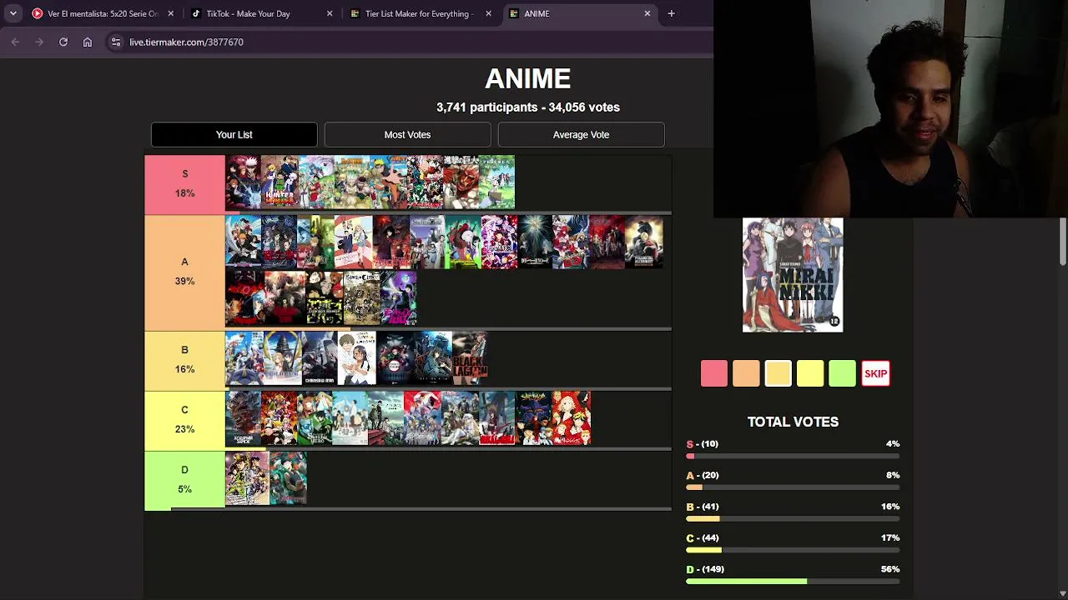Screen dimensions: 1068x600
Task: Click the A tier label cell
Action: point(184,272)
